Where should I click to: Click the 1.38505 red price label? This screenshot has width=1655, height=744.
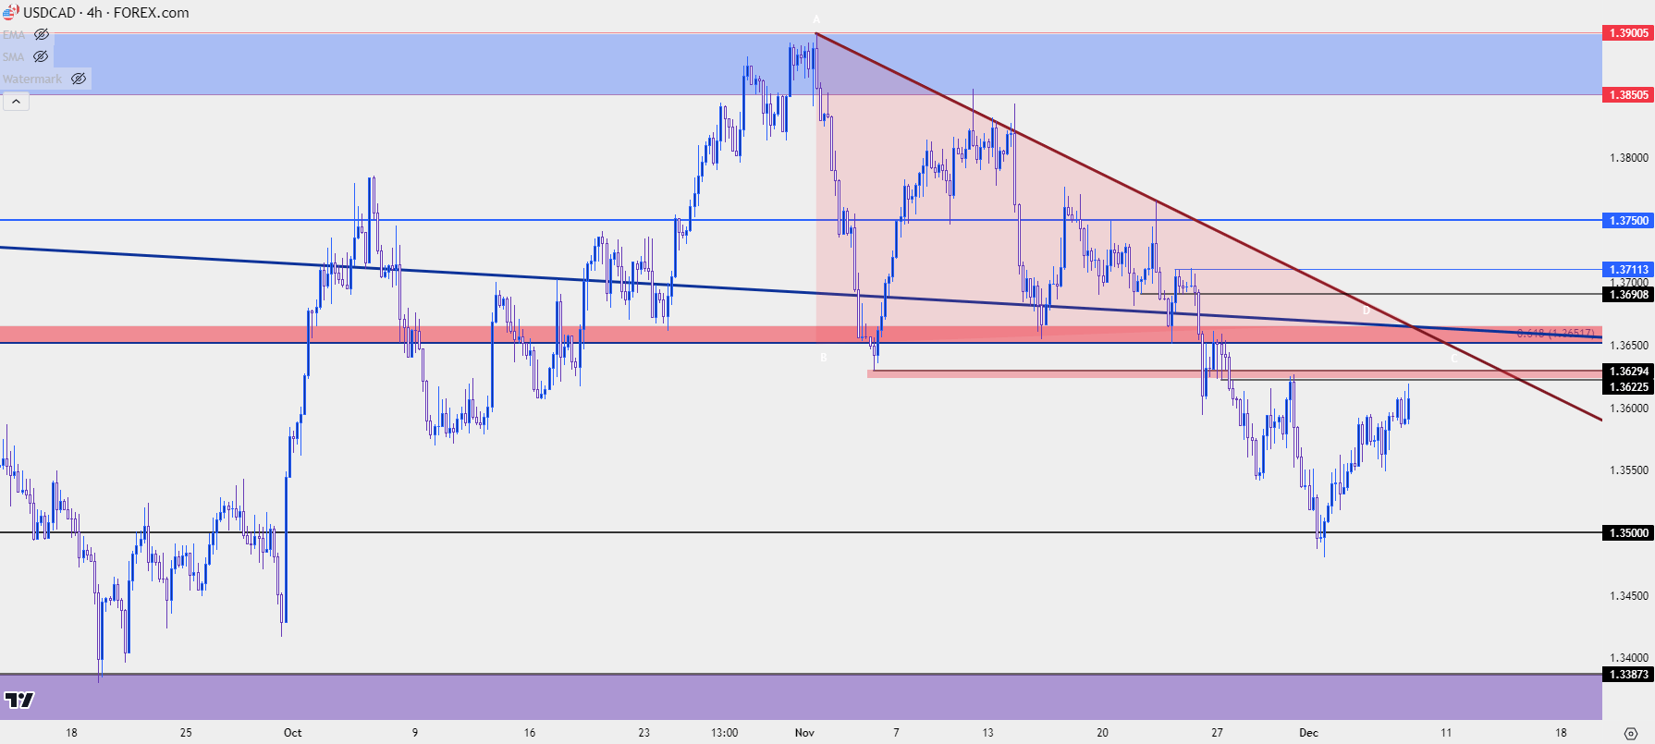click(1628, 94)
